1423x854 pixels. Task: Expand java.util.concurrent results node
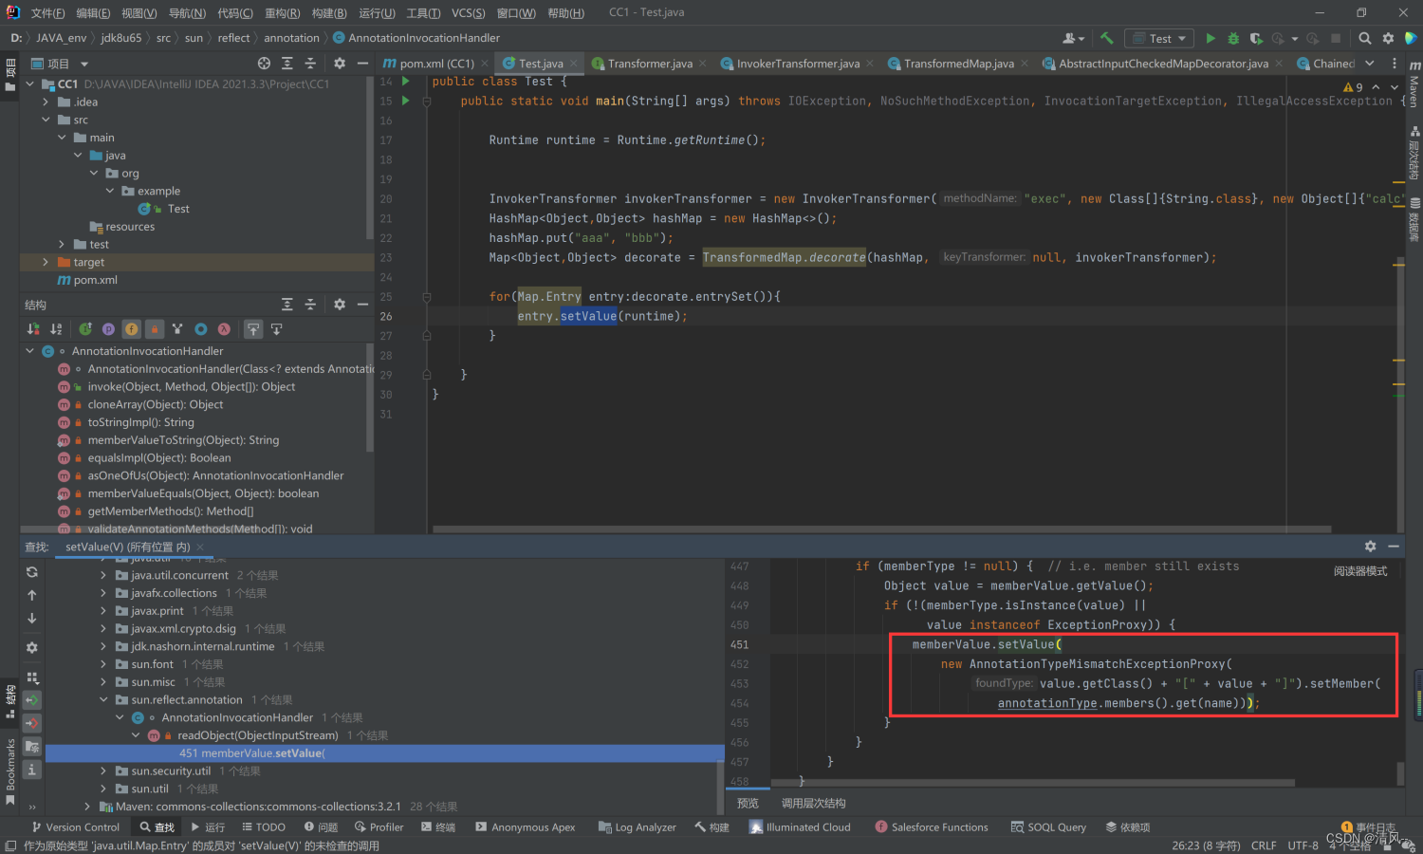(x=103, y=575)
